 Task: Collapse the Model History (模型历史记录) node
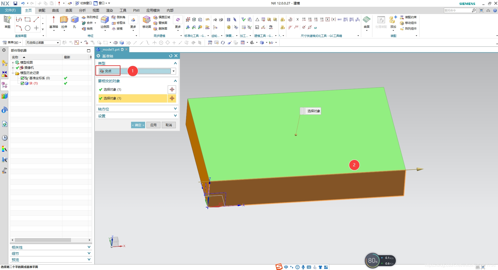(x=13, y=73)
